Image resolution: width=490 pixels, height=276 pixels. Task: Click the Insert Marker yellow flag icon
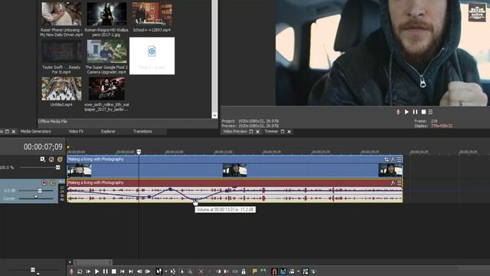[255, 271]
